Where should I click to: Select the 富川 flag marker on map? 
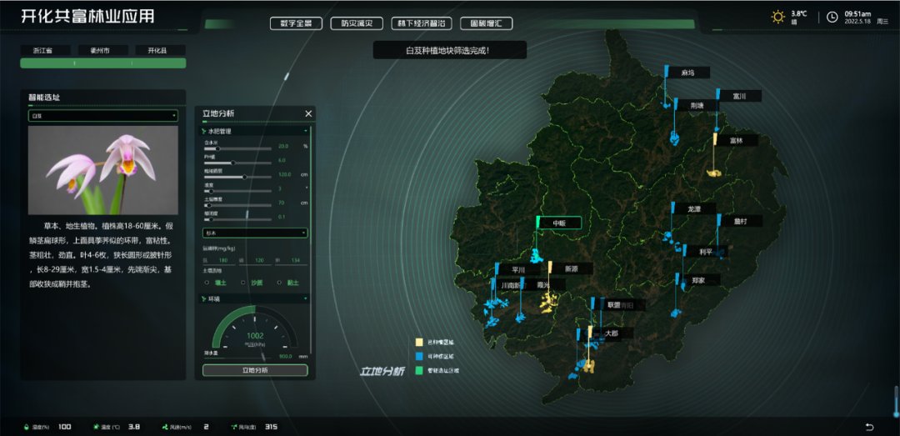(717, 95)
